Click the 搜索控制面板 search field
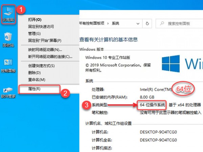203x152 pixels. click(x=179, y=24)
